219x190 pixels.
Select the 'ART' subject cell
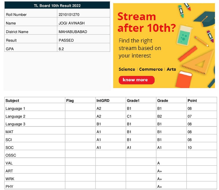pyautogui.click(x=35, y=170)
